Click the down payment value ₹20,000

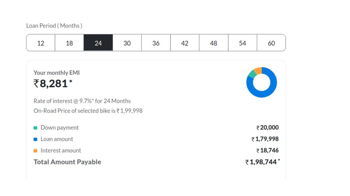[x=268, y=128]
